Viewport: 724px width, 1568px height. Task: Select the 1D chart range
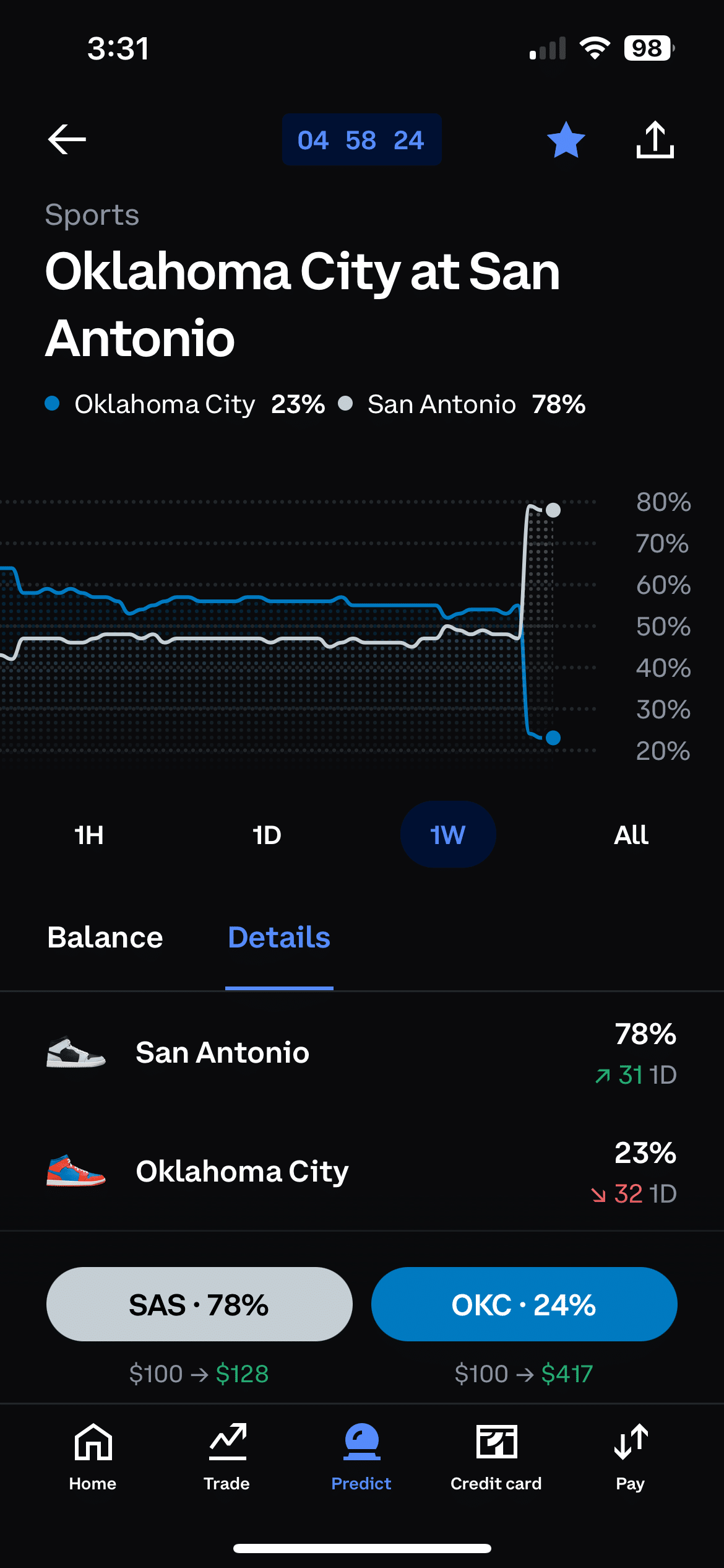[x=267, y=835]
